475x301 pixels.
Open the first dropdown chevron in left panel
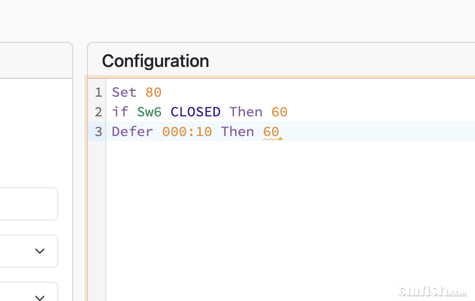[x=40, y=251]
